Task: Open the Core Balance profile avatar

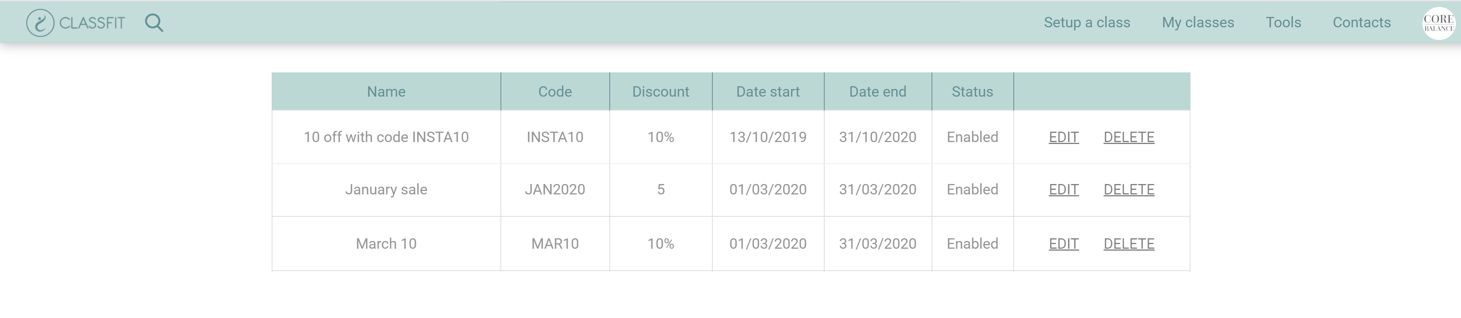Action: (1438, 23)
